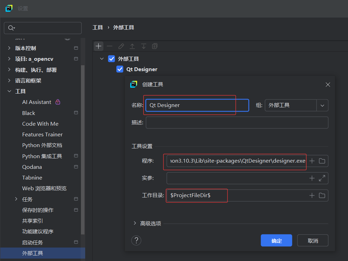Expand the 高级选项 section

(135, 223)
